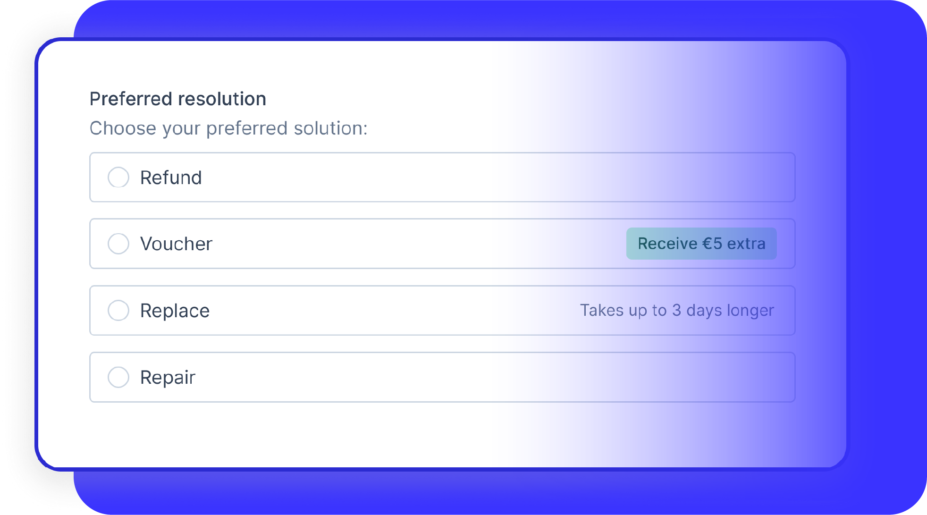This screenshot has height=515, width=927.
Task: Click the word "Receive" in the green badge
Action: coord(667,244)
